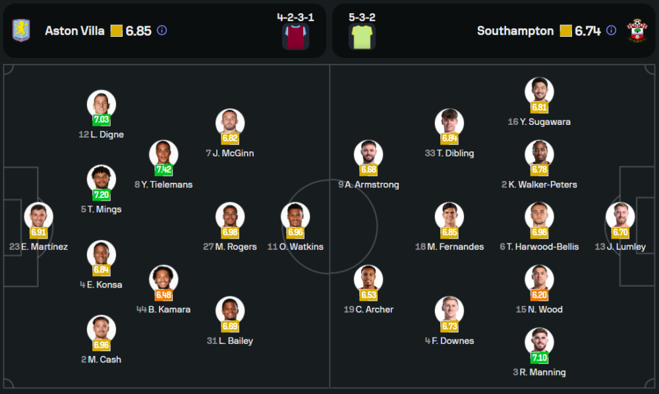The width and height of the screenshot is (659, 394).
Task: Open Southampton rating info icon
Action: coord(611,30)
